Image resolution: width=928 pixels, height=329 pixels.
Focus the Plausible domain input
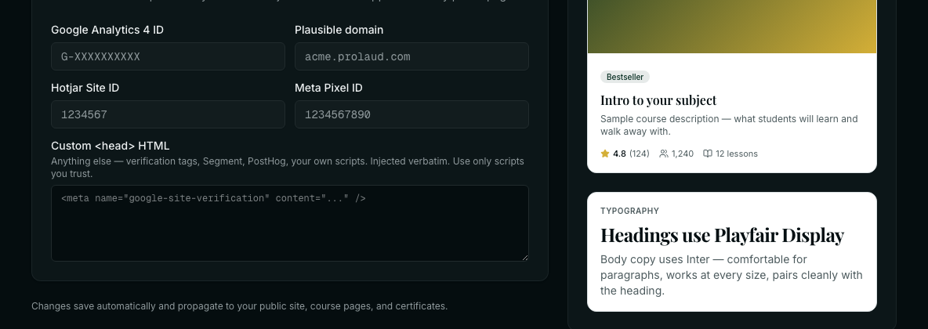[x=412, y=56]
